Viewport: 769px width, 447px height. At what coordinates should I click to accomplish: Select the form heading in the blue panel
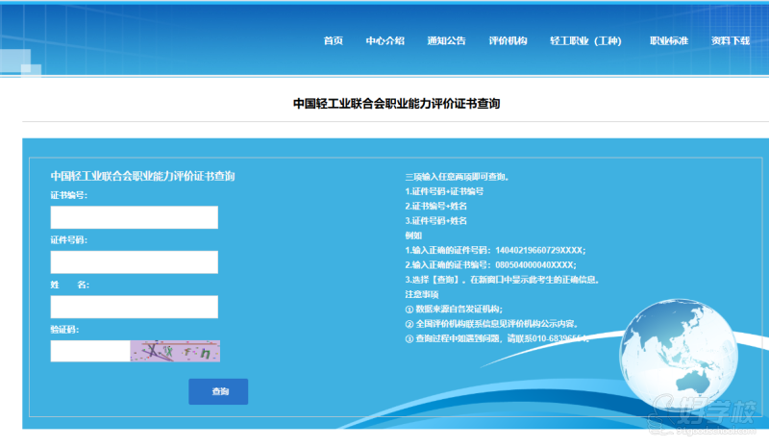click(142, 176)
